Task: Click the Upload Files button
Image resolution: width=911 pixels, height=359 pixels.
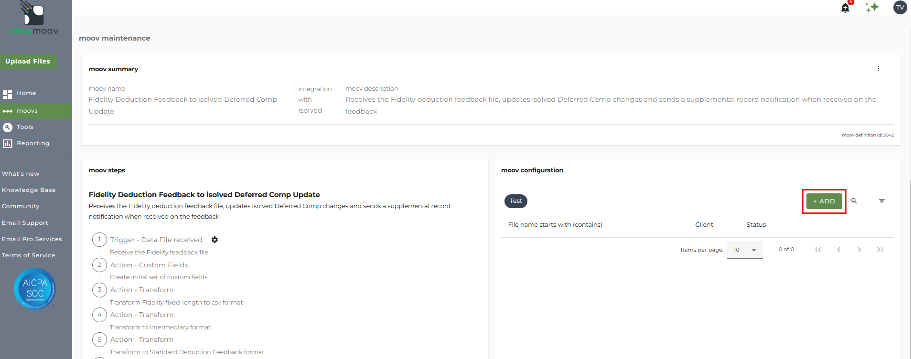Action: [x=28, y=62]
